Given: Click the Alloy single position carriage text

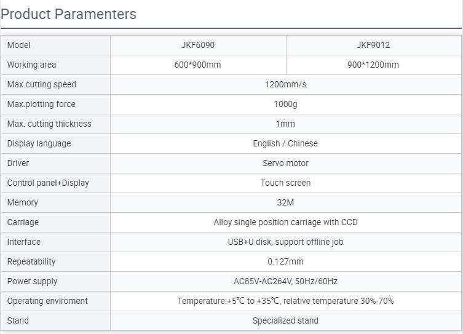Looking at the screenshot, I should pyautogui.click(x=285, y=222).
